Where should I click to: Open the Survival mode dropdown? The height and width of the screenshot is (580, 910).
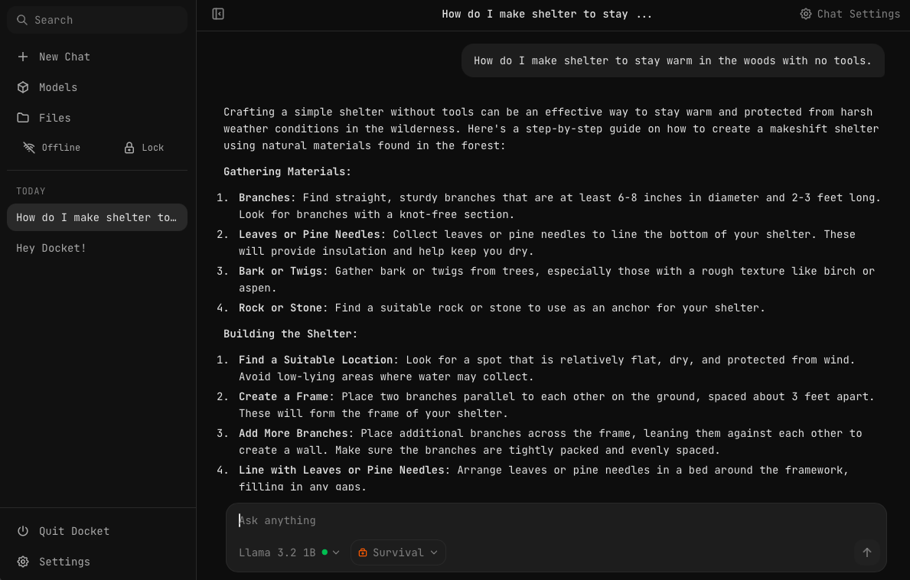click(x=397, y=552)
